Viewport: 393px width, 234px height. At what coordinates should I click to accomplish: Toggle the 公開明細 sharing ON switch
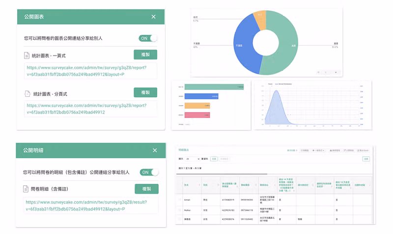coord(149,172)
